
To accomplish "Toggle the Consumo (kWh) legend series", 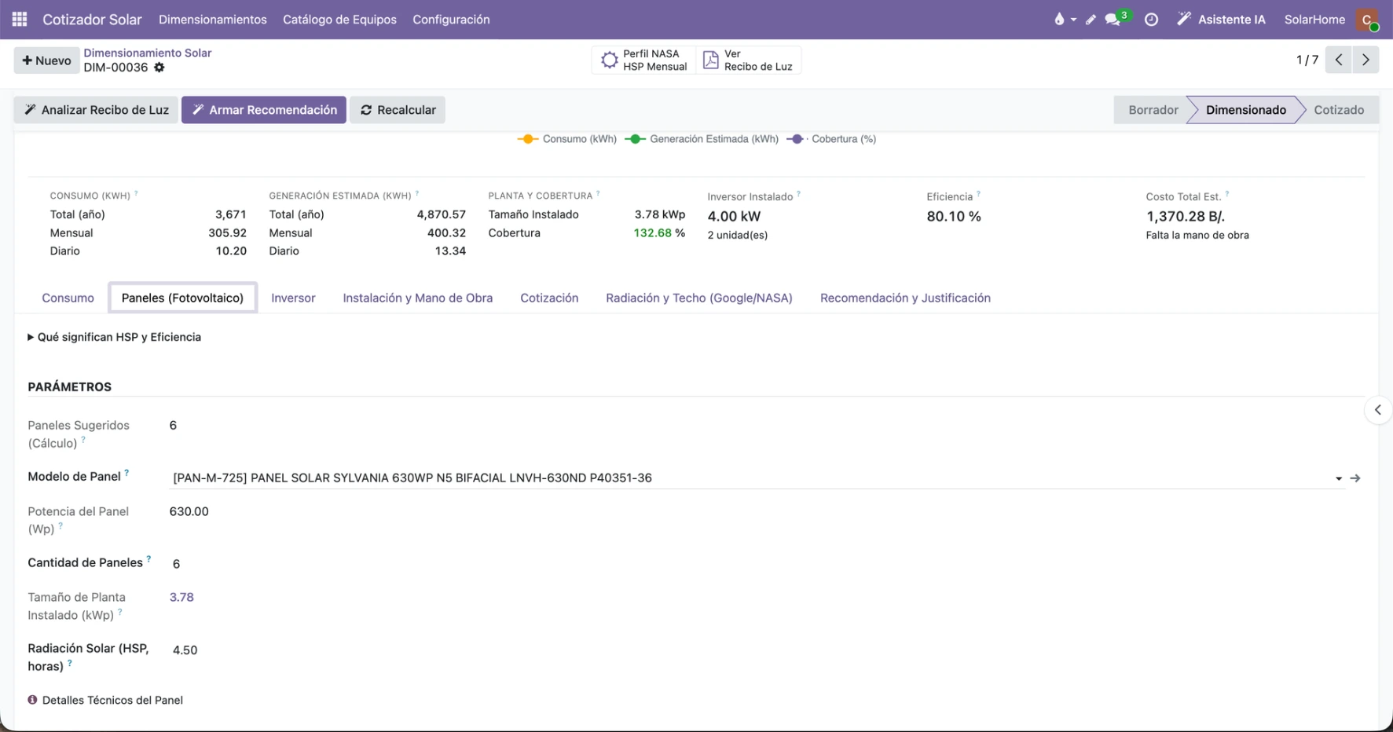I will pos(567,139).
